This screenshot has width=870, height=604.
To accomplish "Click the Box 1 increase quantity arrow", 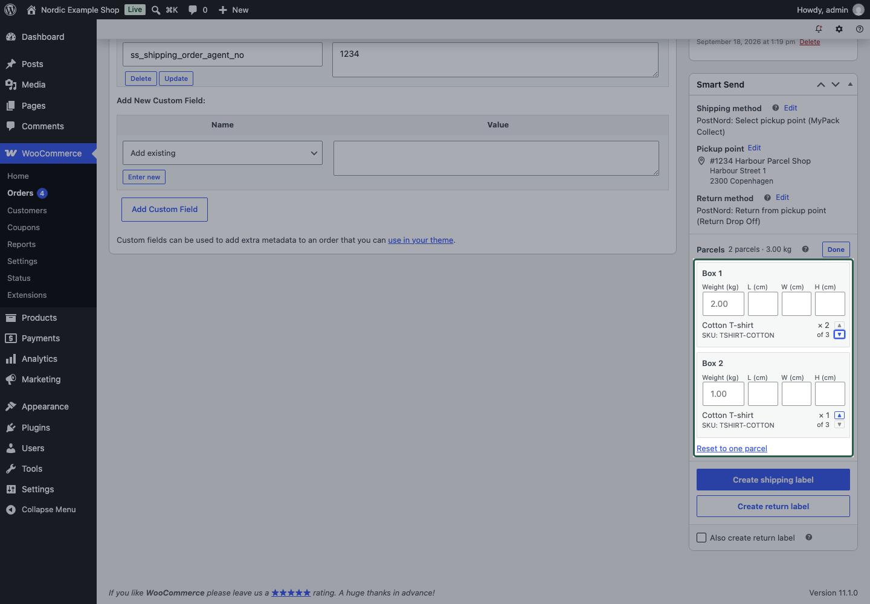I will (x=839, y=326).
